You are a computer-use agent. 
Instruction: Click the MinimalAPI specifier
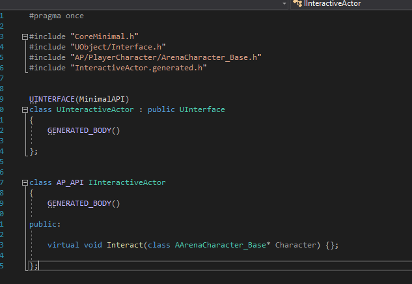click(102, 99)
